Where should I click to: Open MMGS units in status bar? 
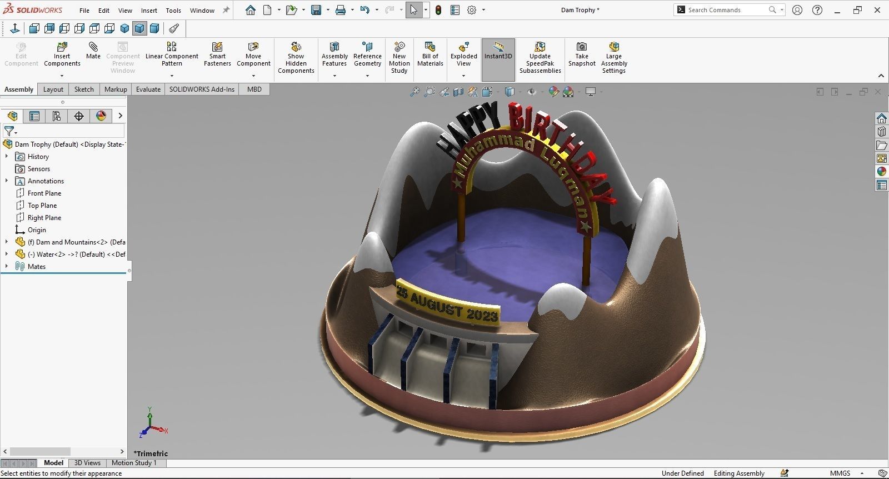[x=840, y=473]
